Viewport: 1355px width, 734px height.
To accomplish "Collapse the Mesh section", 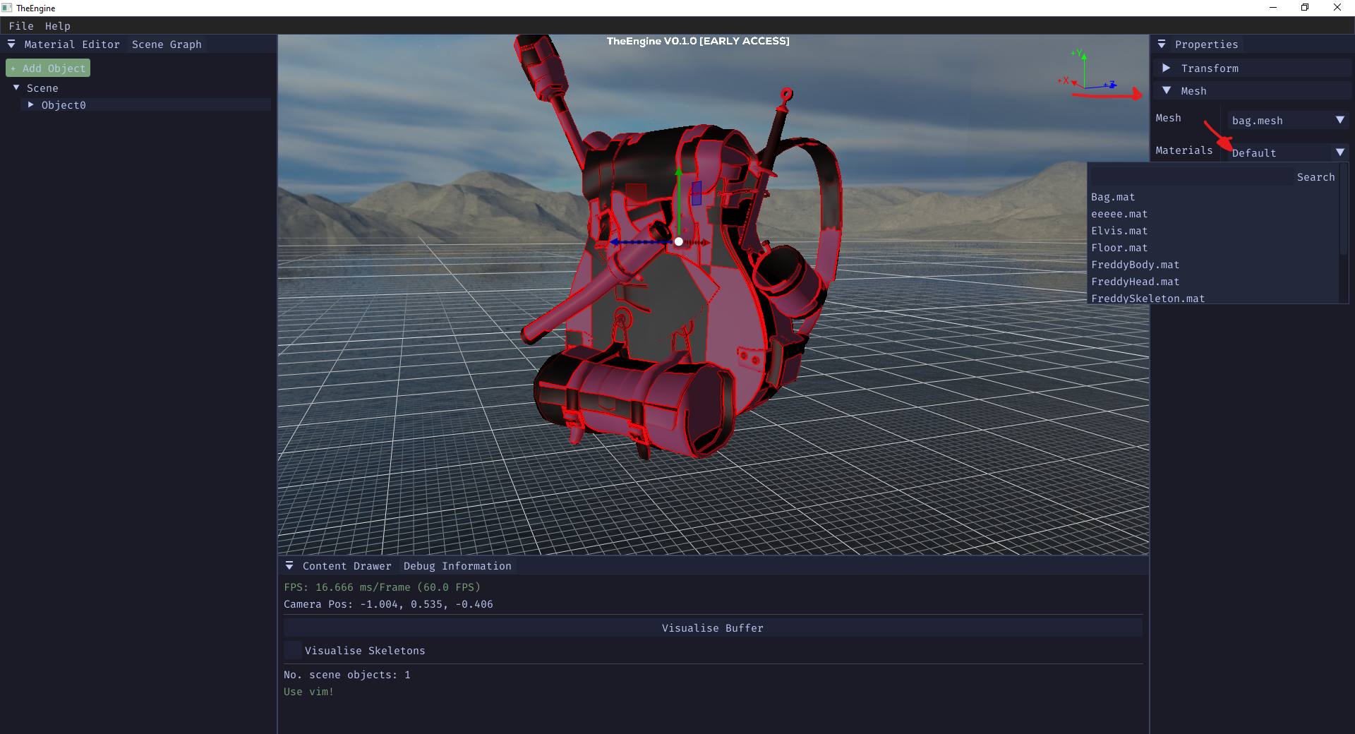I will 1167,90.
